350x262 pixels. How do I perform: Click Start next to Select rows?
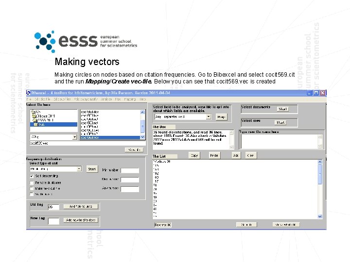pos(280,123)
